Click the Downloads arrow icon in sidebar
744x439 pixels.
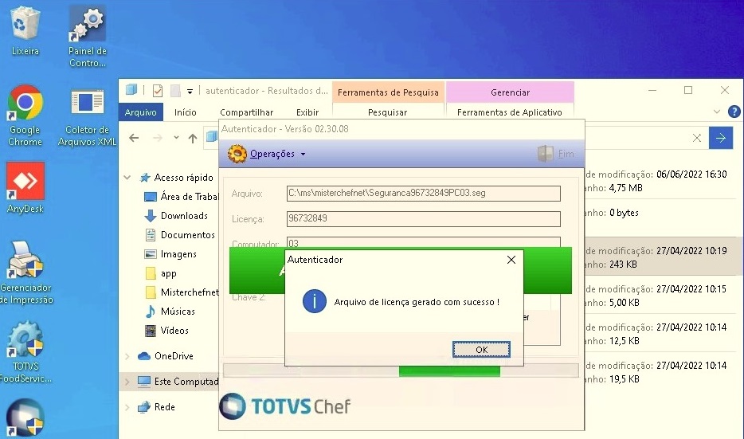click(150, 216)
